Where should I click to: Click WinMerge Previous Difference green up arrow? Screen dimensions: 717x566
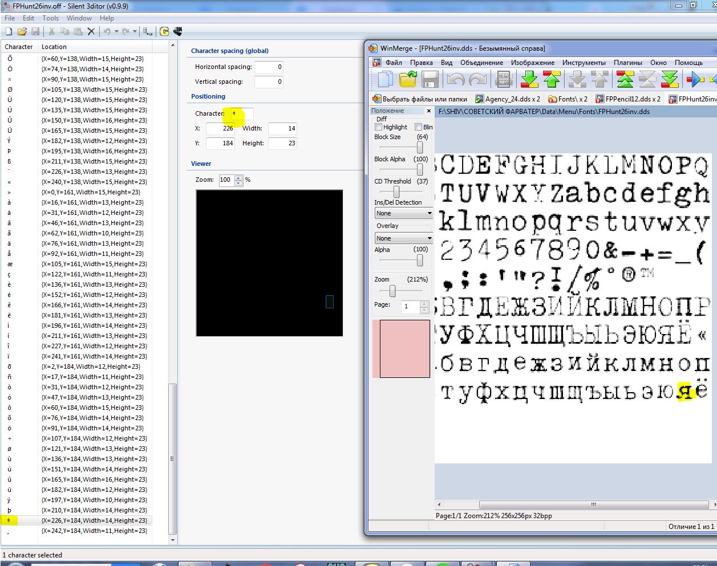point(552,80)
